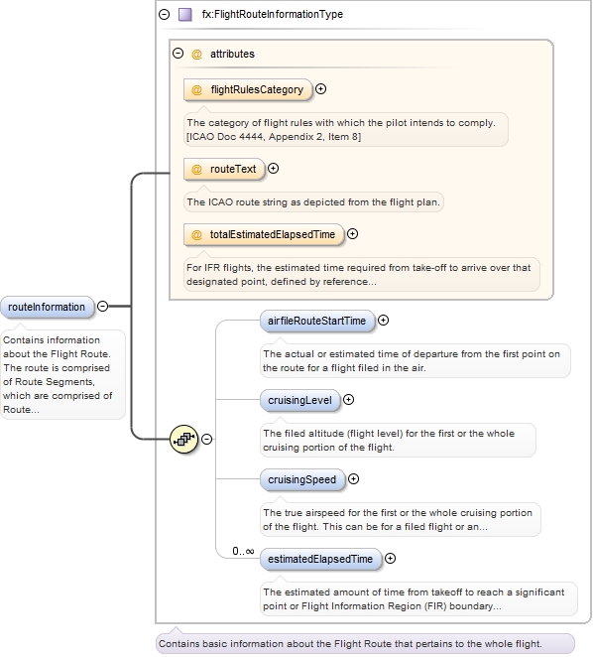Click the purple complex type square icon

(185, 14)
